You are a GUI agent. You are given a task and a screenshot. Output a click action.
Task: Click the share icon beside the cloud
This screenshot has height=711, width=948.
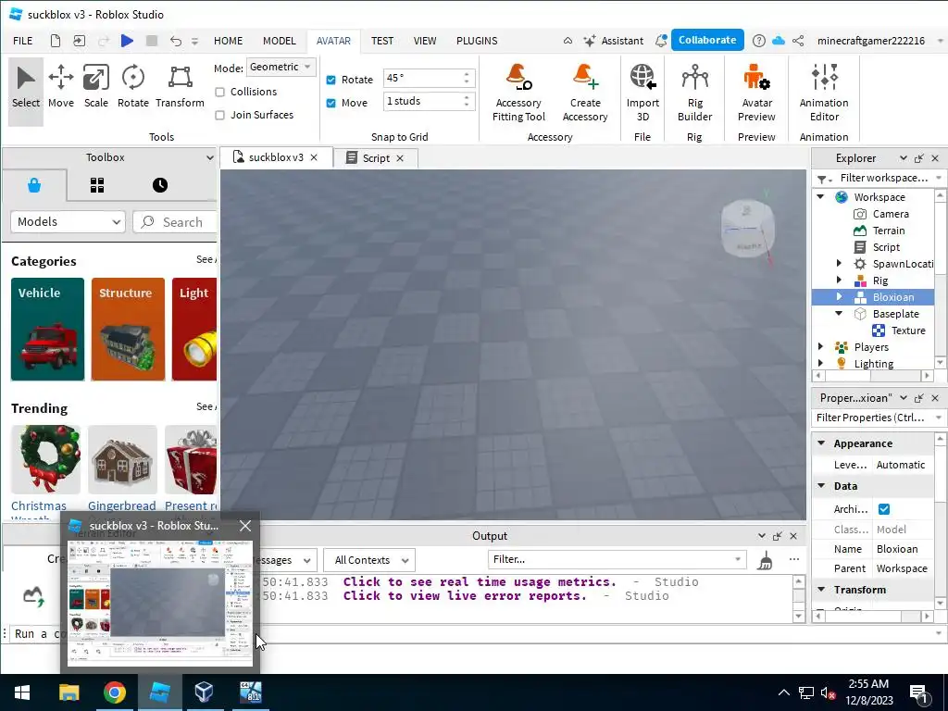tap(798, 41)
